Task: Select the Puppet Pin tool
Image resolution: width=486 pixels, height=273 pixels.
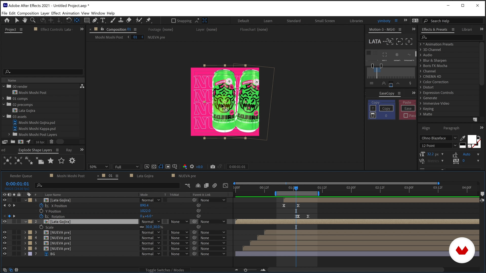Action: [x=149, y=20]
